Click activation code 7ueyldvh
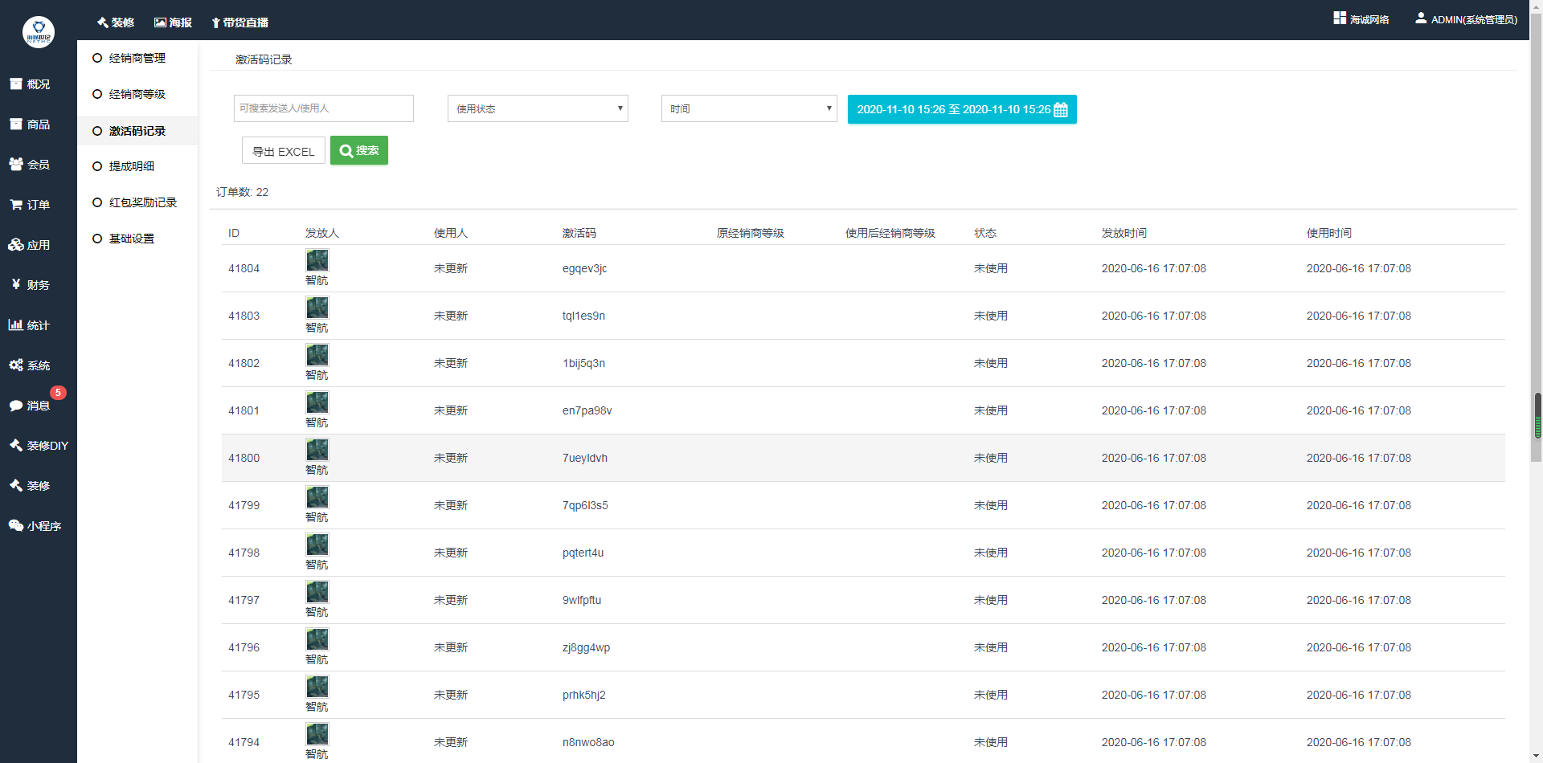 click(x=585, y=458)
